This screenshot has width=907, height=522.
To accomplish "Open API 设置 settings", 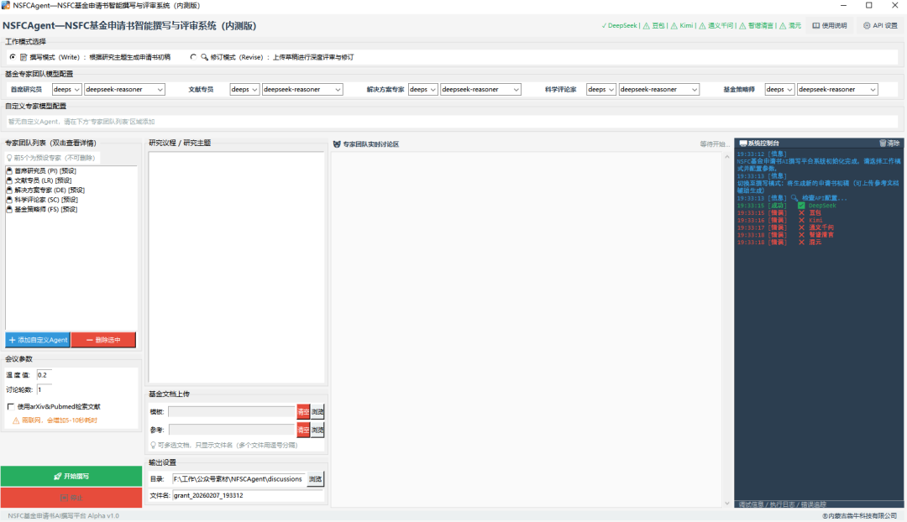I will click(880, 25).
